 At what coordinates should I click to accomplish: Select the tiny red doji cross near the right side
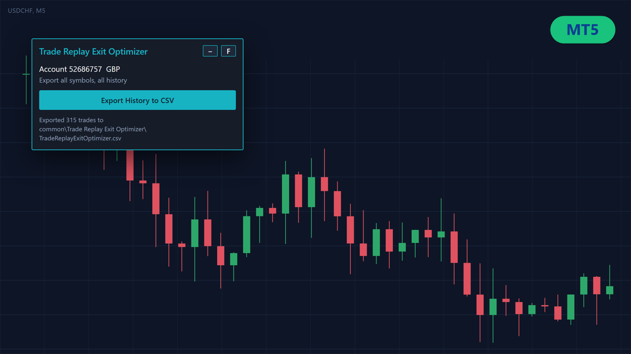click(545, 305)
